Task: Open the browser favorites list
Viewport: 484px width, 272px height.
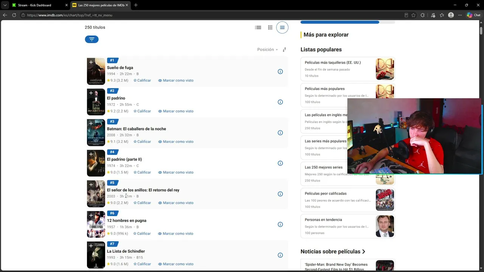Action: pyautogui.click(x=442, y=15)
